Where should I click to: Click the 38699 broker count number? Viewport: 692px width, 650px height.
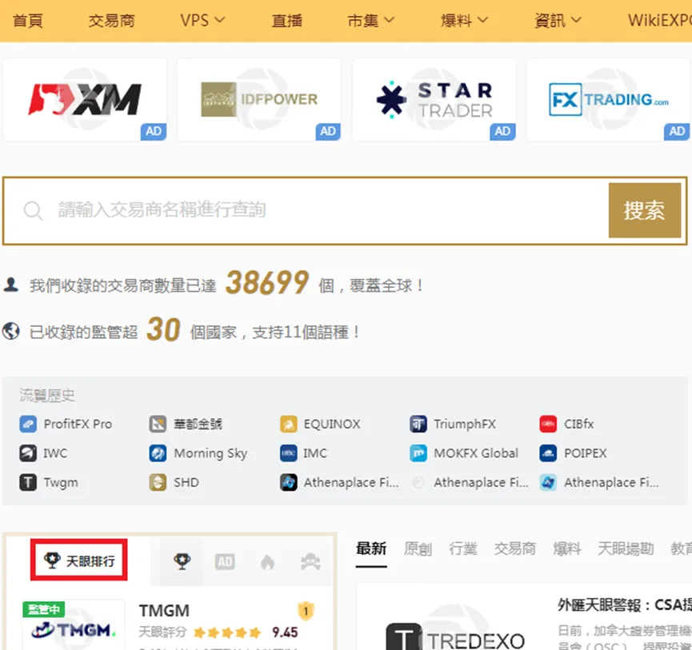267,283
